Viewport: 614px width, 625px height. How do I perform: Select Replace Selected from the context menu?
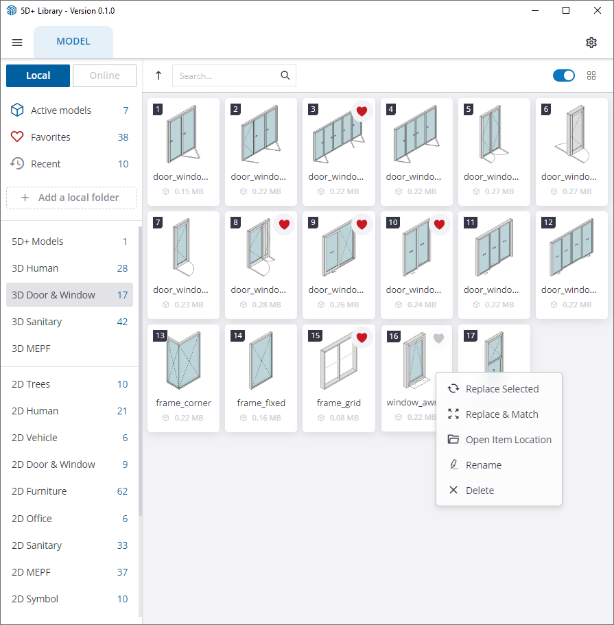(501, 389)
